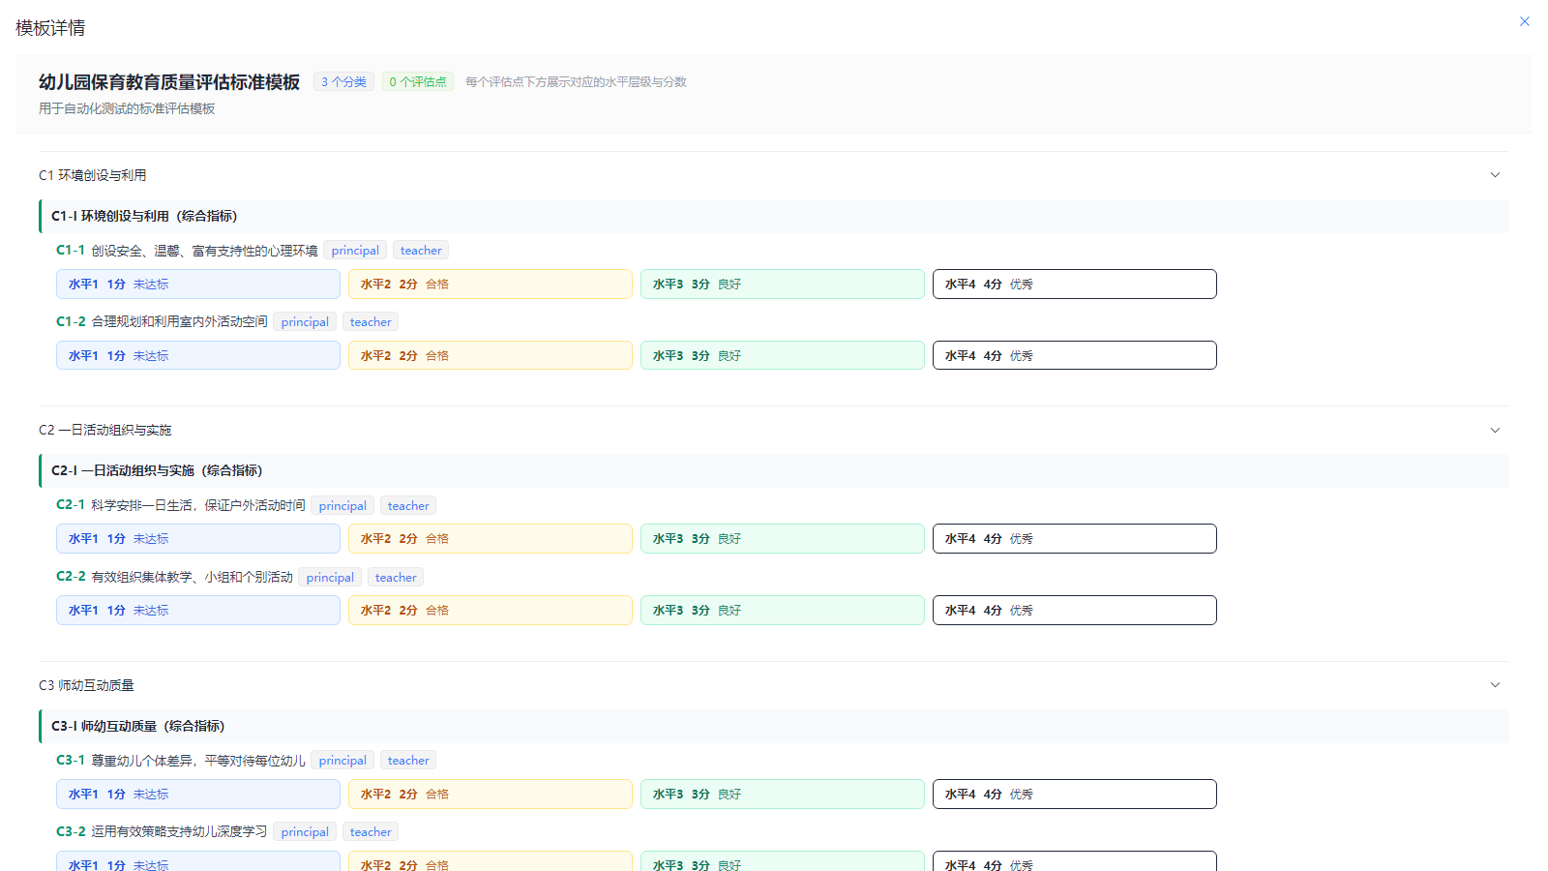This screenshot has width=1548, height=871.
Task: Select the teacher tag on C1-1
Action: (421, 251)
